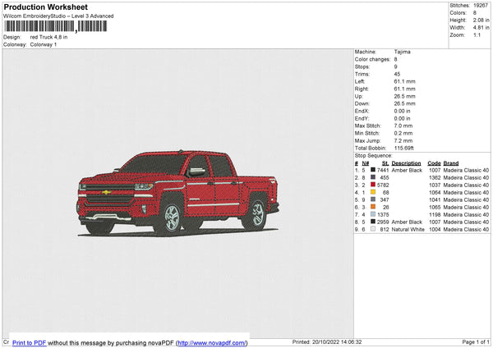The width and height of the screenshot is (493, 348).
Task: Pick the black swatch beside stitch count 7441
Action: [x=373, y=170]
